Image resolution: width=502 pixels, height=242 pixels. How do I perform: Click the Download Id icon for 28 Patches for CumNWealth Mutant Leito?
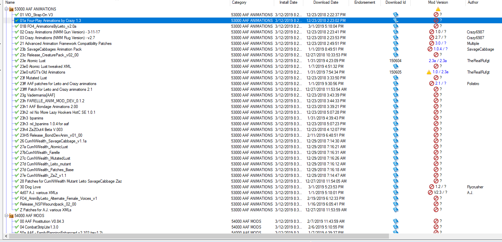[395, 181]
